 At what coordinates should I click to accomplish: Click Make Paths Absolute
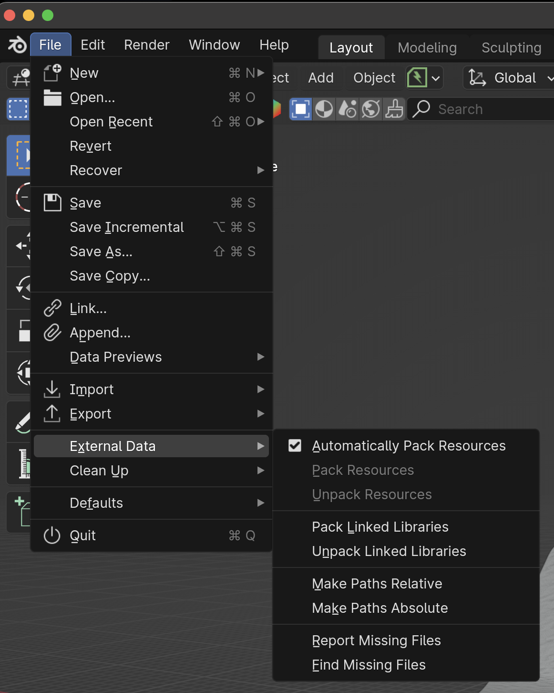(x=406, y=608)
